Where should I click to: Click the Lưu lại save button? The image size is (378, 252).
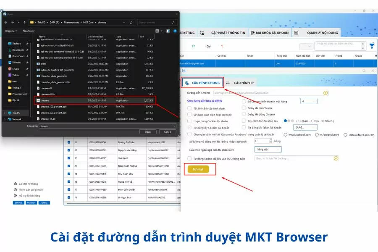click(x=198, y=169)
